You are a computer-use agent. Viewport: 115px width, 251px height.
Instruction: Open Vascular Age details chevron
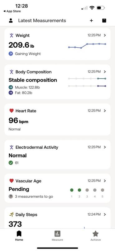pyautogui.click(x=105, y=181)
